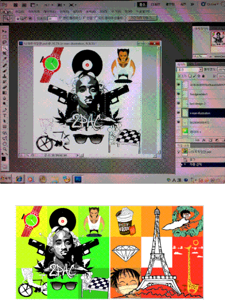Select the Rectangular Marquee tool
Screen dimensions: 225x300
[x=4, y=37]
